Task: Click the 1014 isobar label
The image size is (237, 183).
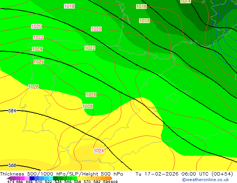Action: tap(186, 1)
